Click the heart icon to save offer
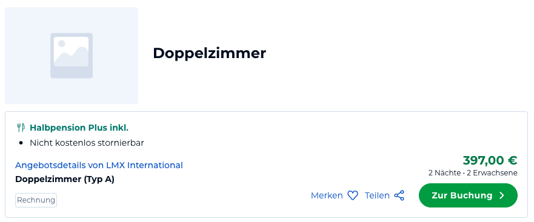The width and height of the screenshot is (534, 222). click(x=353, y=195)
